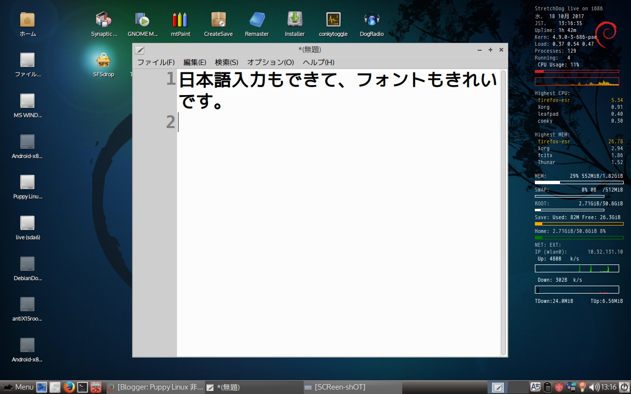Open the clipboard manager in the system tray

pos(547,387)
